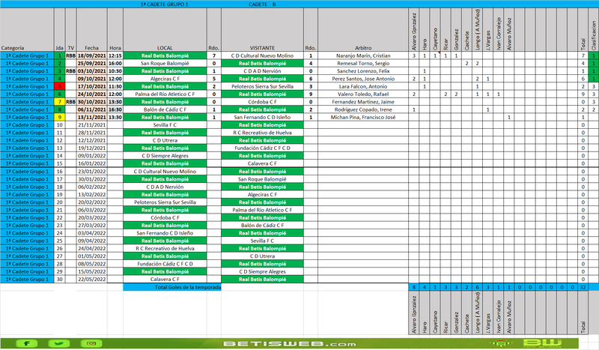Select the 'Córdoba C F' visitor cell, matchday 7
Screen dimensions: 599x350
coord(262,102)
